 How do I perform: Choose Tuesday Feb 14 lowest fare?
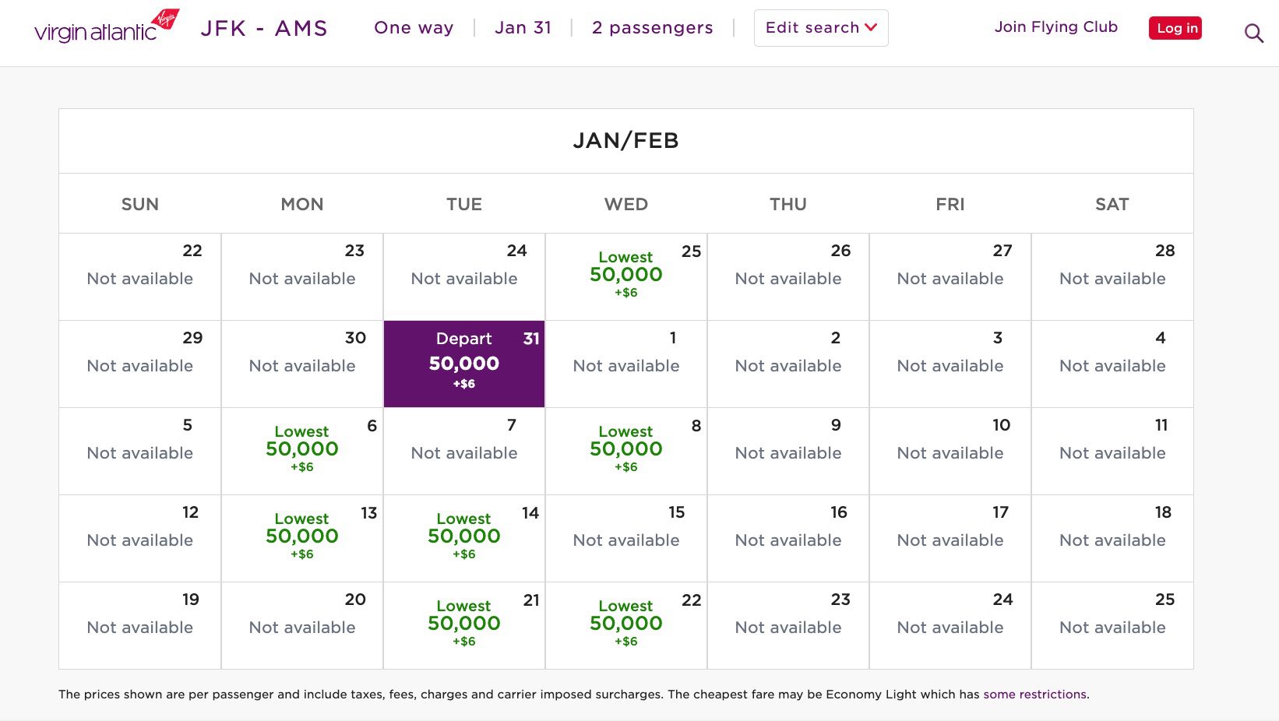[x=464, y=536]
